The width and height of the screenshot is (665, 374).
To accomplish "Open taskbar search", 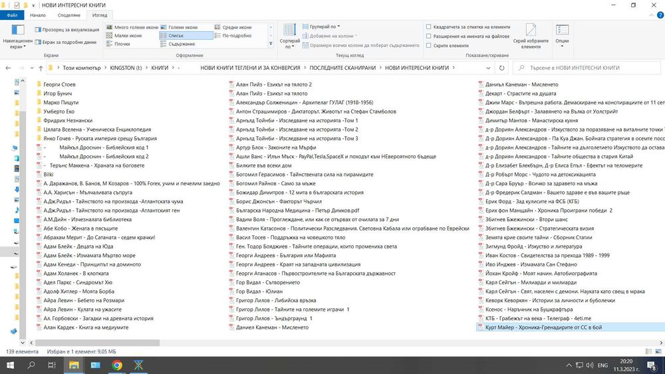I will pyautogui.click(x=31, y=365).
